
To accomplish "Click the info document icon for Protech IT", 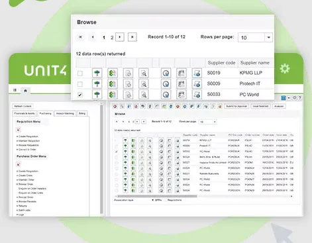I will click(x=197, y=84).
